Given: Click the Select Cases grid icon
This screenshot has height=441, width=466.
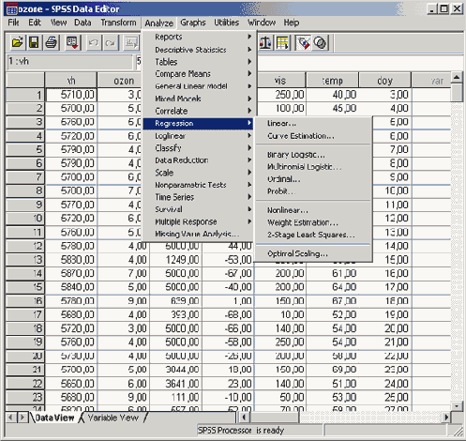Looking at the screenshot, I should [x=282, y=42].
